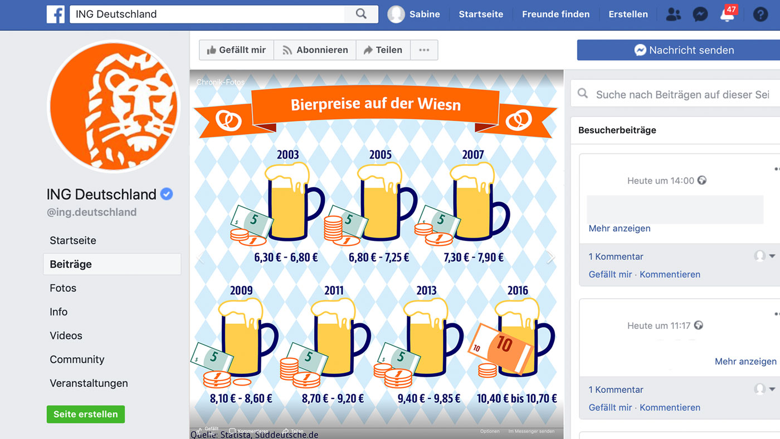Click the Facebook logo icon
The image size is (780, 439).
point(56,14)
